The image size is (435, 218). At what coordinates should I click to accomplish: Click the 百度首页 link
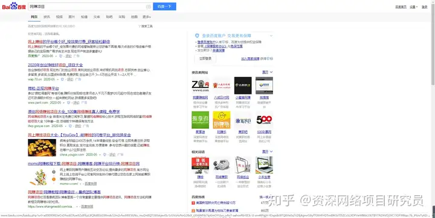click(401, 7)
